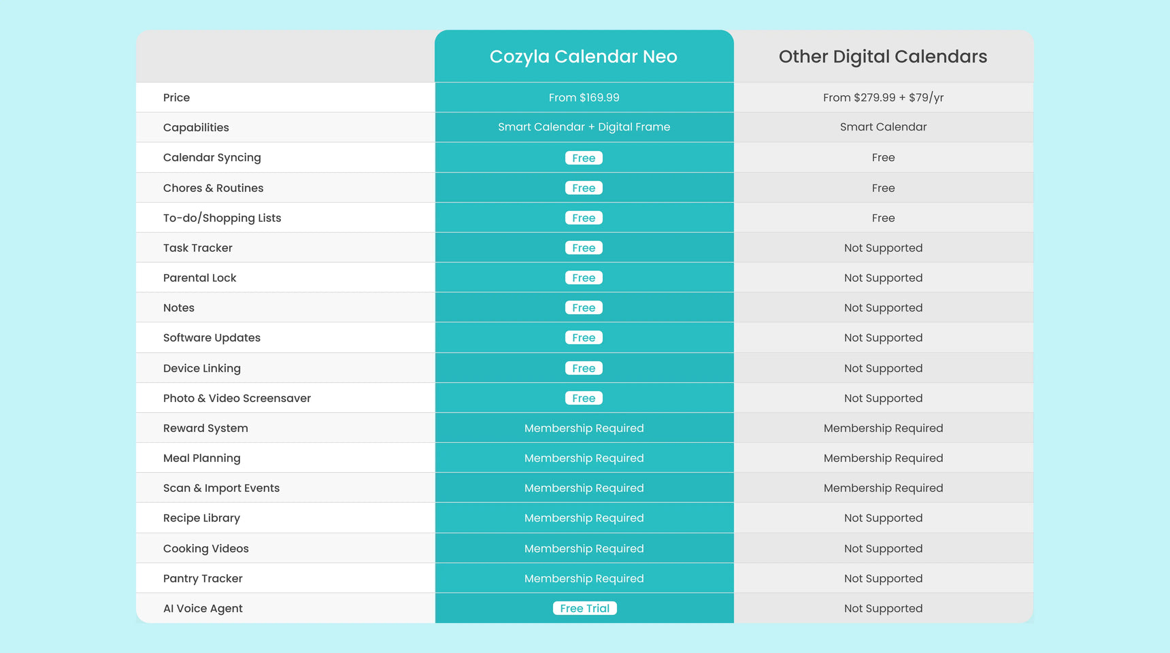
Task: Select "Not Supported" in the Parental Lock row
Action: pos(884,278)
